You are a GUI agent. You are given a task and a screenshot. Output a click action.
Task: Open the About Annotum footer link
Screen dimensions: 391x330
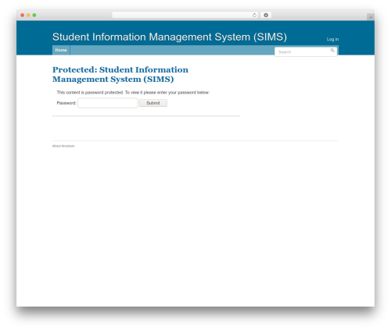tap(63, 146)
